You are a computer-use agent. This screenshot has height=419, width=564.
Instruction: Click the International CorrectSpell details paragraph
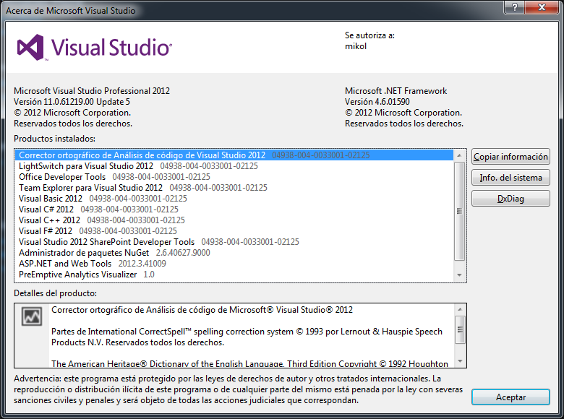tap(247, 337)
